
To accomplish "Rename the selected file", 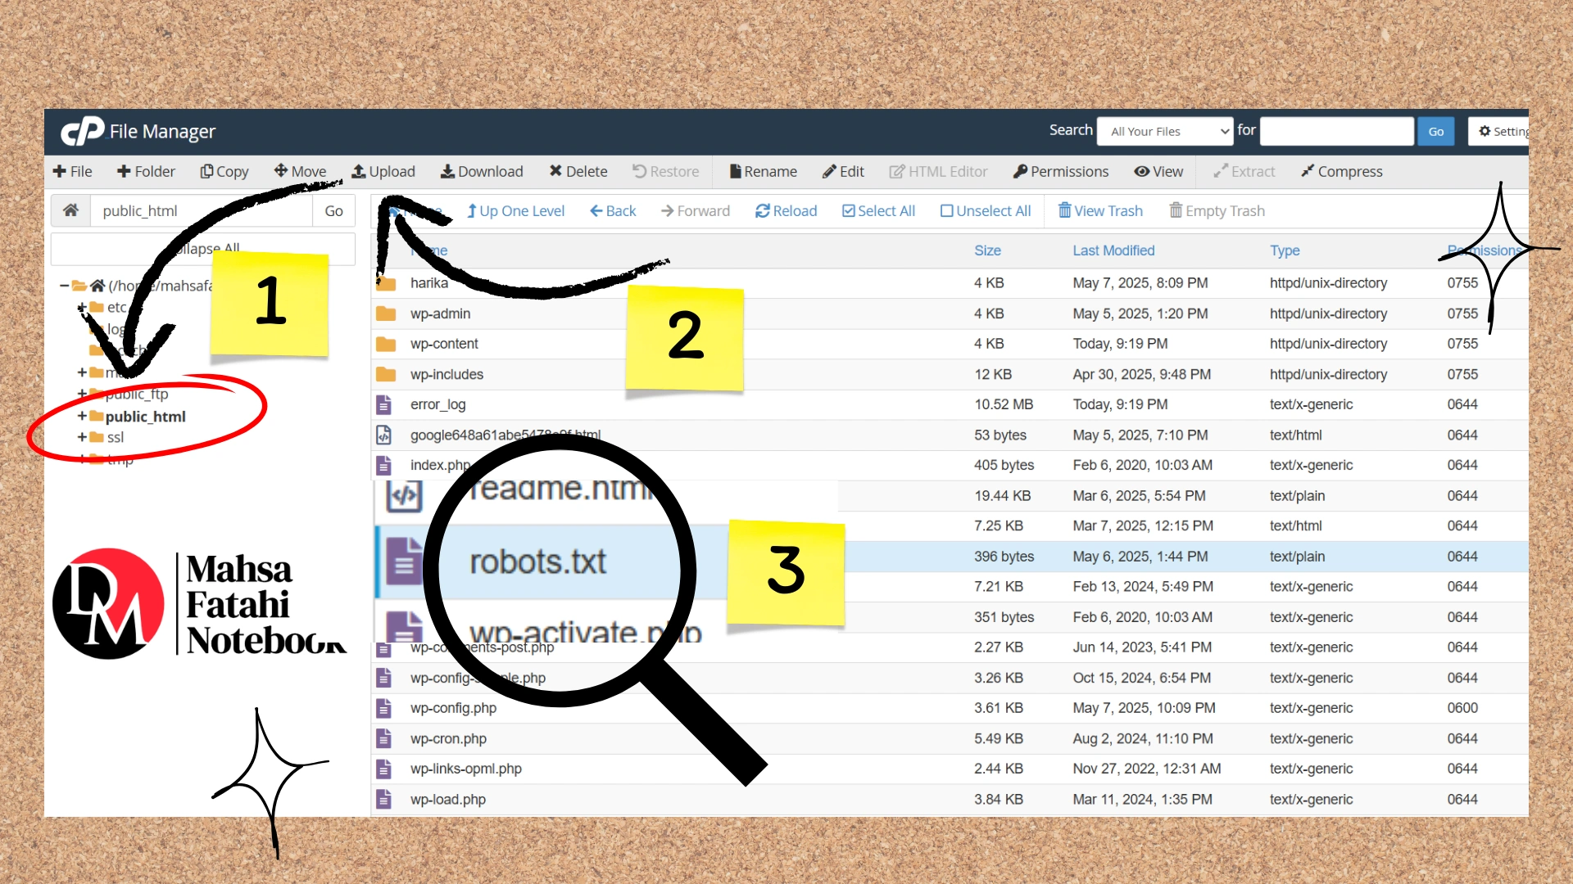I will pyautogui.click(x=764, y=171).
